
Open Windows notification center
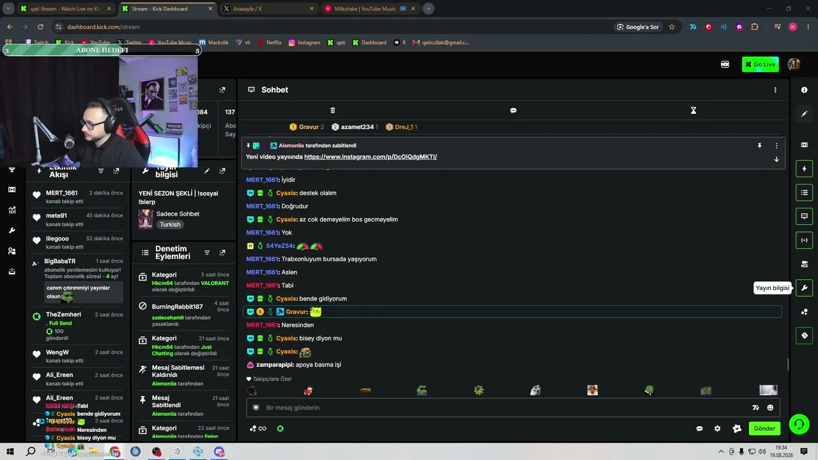804,452
